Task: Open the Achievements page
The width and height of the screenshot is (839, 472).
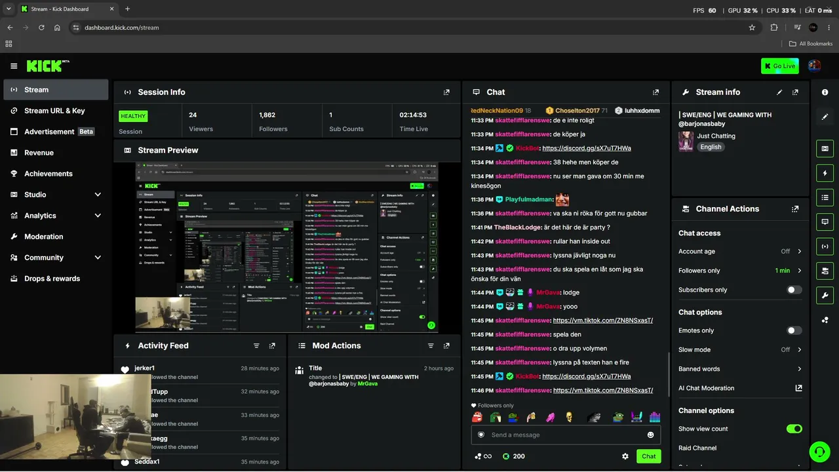Action: click(56, 174)
